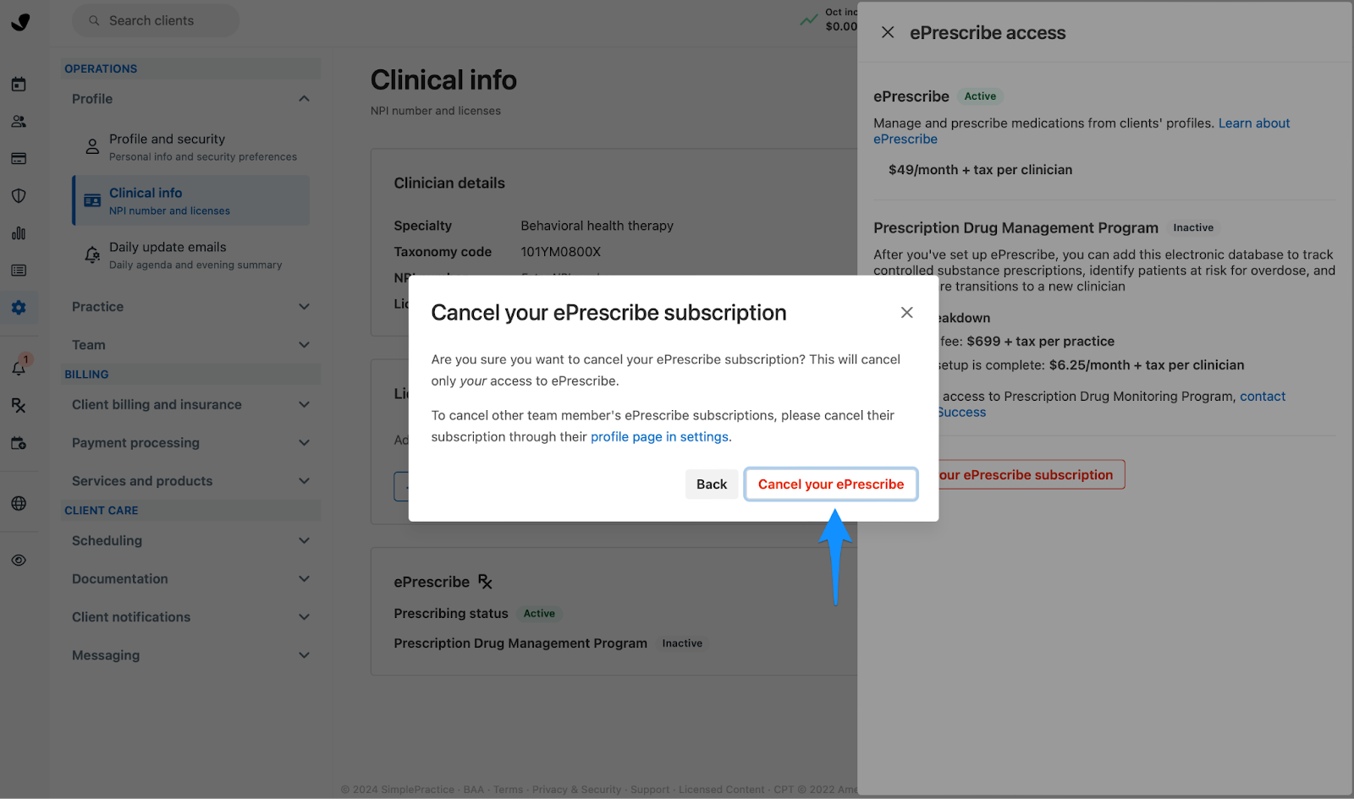
Task: Open the list-style icon below analytics in rail
Action: [19, 270]
